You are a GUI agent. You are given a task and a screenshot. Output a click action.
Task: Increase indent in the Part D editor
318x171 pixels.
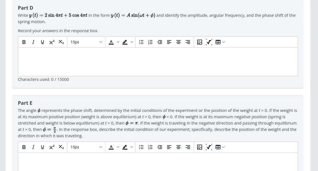coord(160,42)
